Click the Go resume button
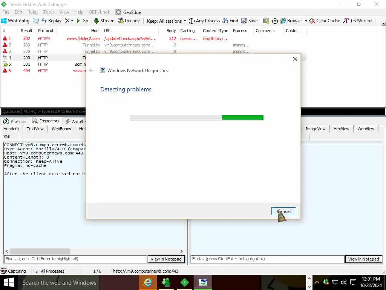386x290 pixels. point(83,21)
